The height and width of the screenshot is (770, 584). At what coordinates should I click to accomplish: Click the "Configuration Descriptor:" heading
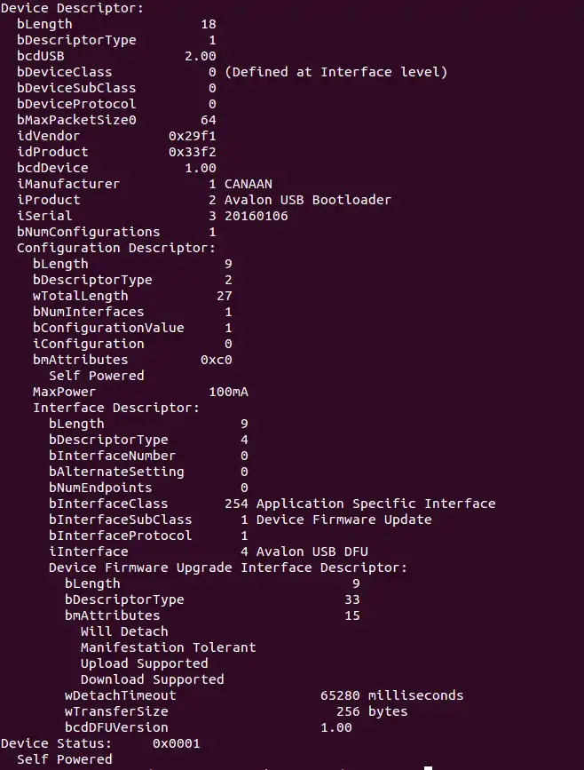tap(116, 248)
